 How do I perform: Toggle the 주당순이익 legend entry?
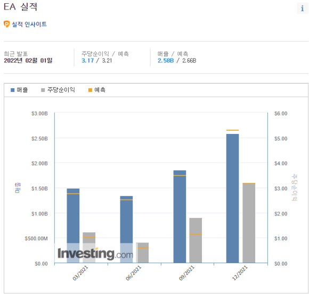[x=58, y=90]
